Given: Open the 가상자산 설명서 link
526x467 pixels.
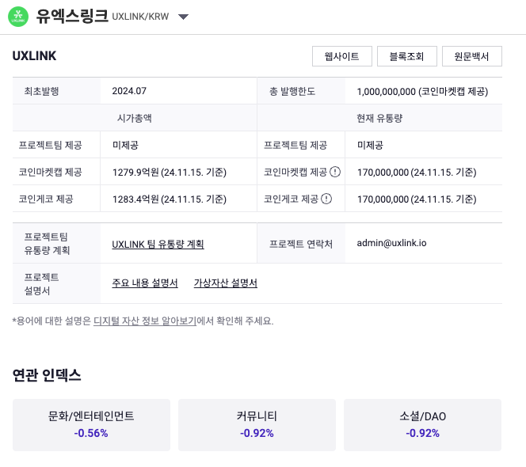Looking at the screenshot, I should [x=226, y=283].
